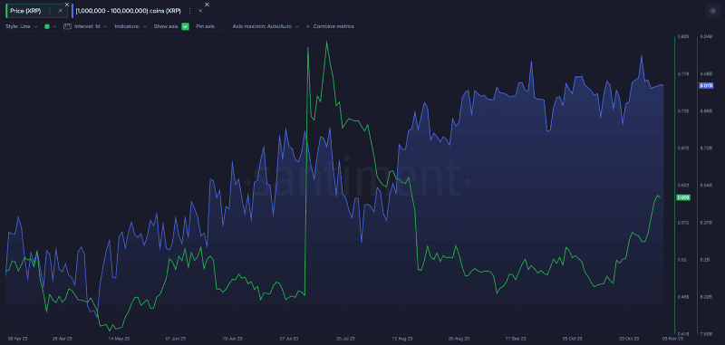This screenshot has height=345, width=725.
Task: Open Axis max/min Auto/Auto dropdown
Action: click(x=266, y=26)
